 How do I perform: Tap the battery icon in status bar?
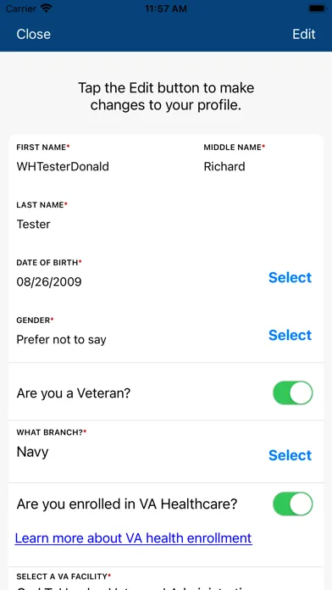coord(317,8)
